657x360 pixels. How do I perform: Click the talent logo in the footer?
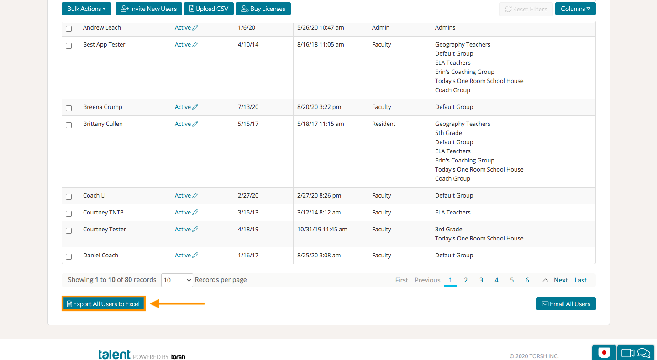coord(114,354)
